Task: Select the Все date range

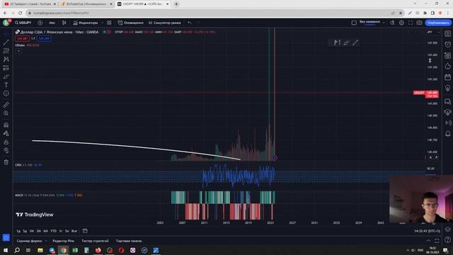Action: click(x=74, y=231)
